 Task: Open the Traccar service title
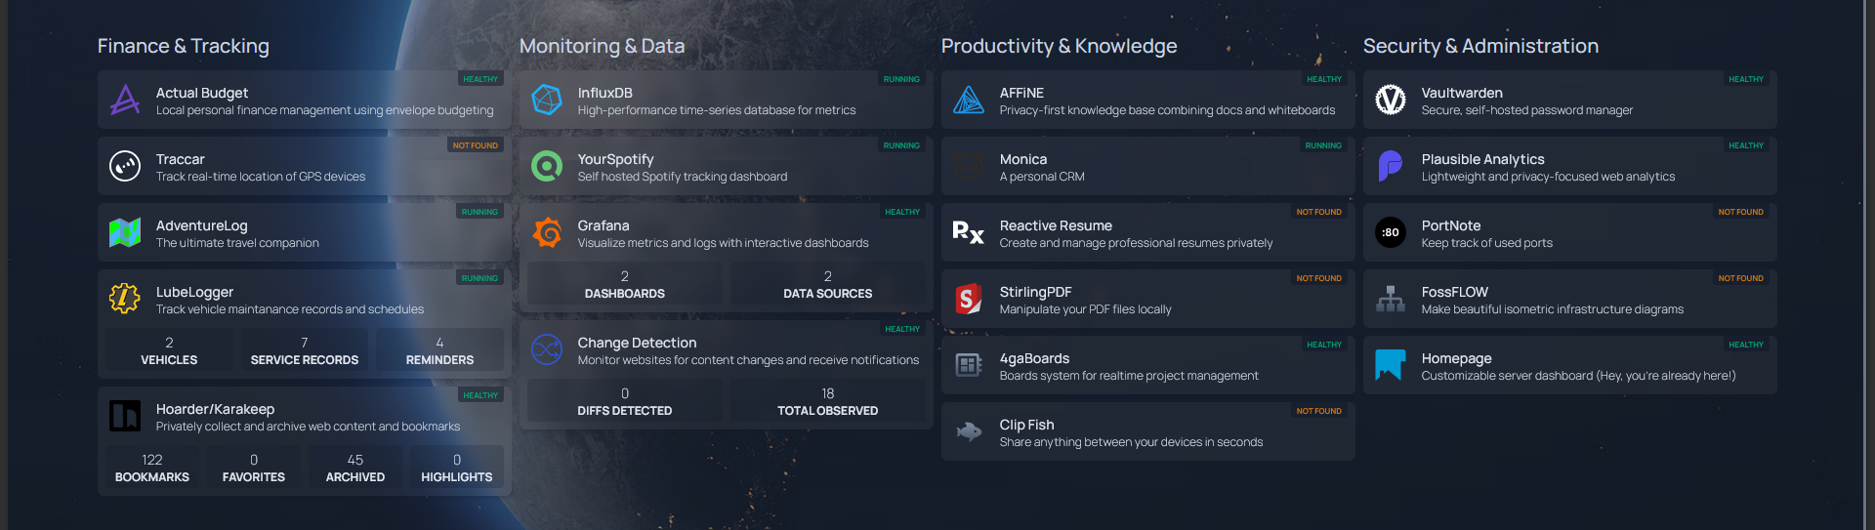tap(181, 159)
